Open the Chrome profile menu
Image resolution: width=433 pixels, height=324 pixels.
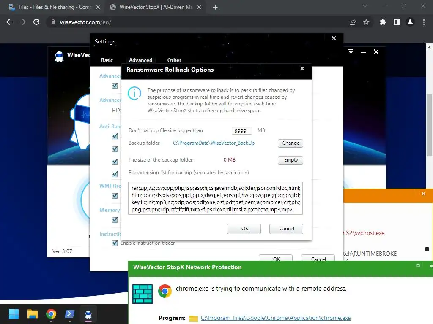[x=410, y=22]
